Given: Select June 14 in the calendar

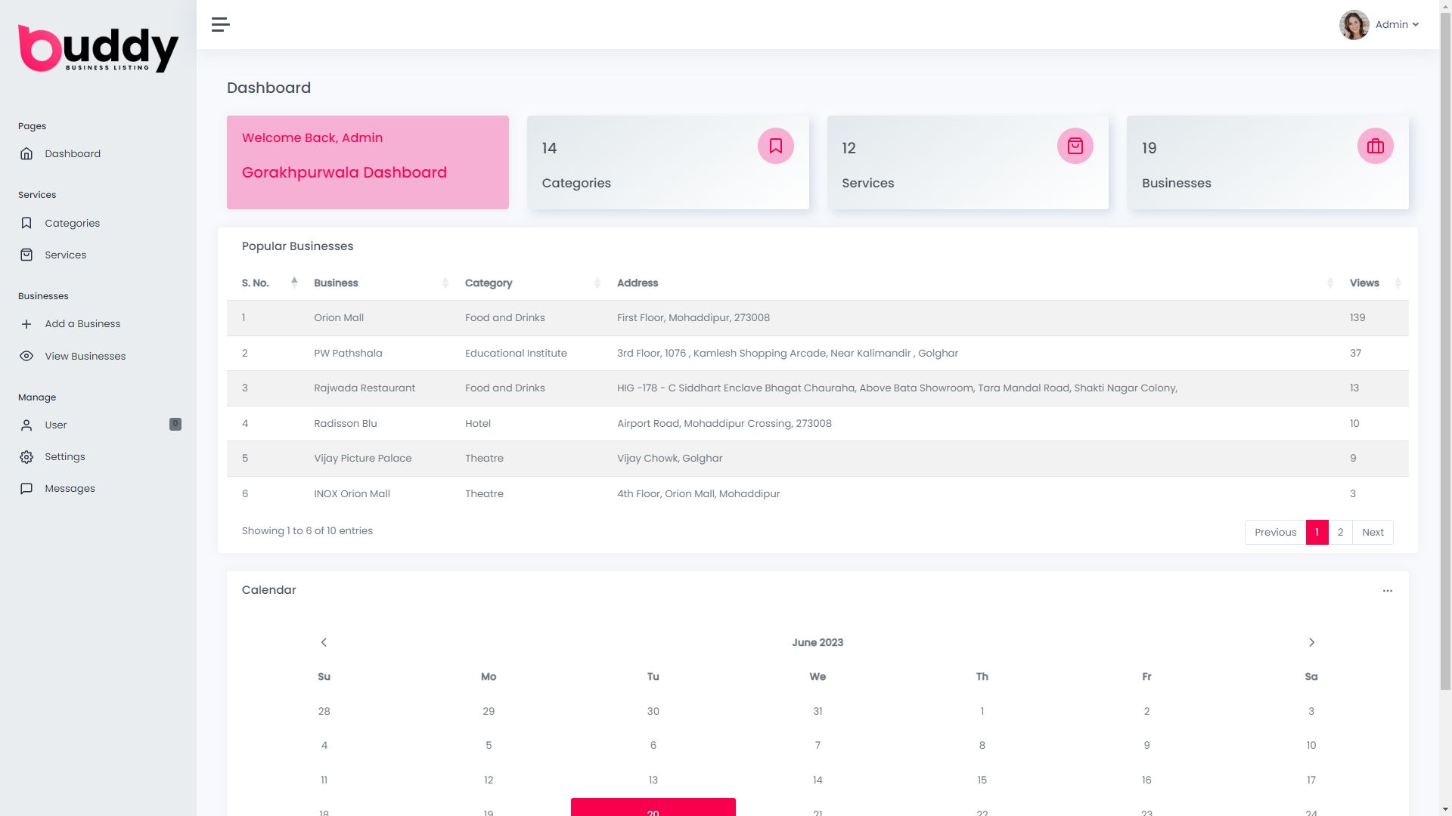Looking at the screenshot, I should coord(818,780).
